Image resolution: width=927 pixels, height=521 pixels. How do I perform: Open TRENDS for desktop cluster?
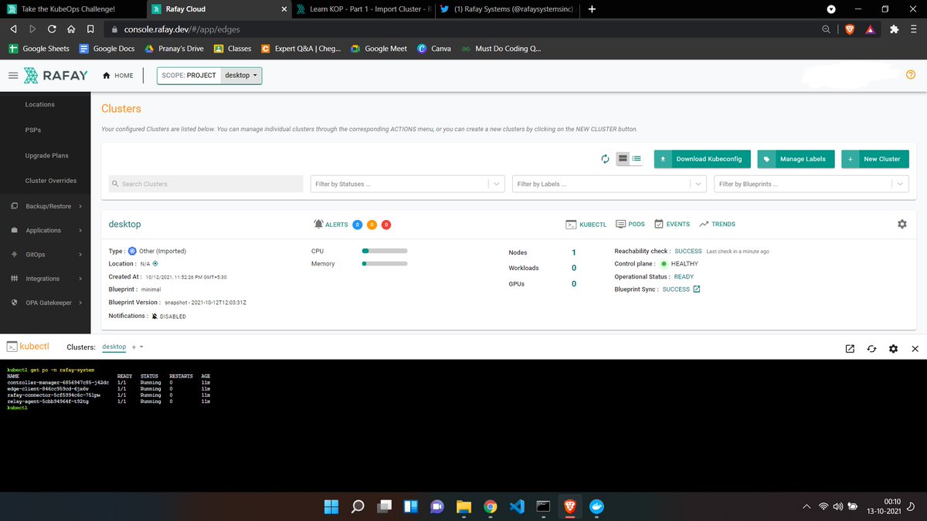[717, 224]
